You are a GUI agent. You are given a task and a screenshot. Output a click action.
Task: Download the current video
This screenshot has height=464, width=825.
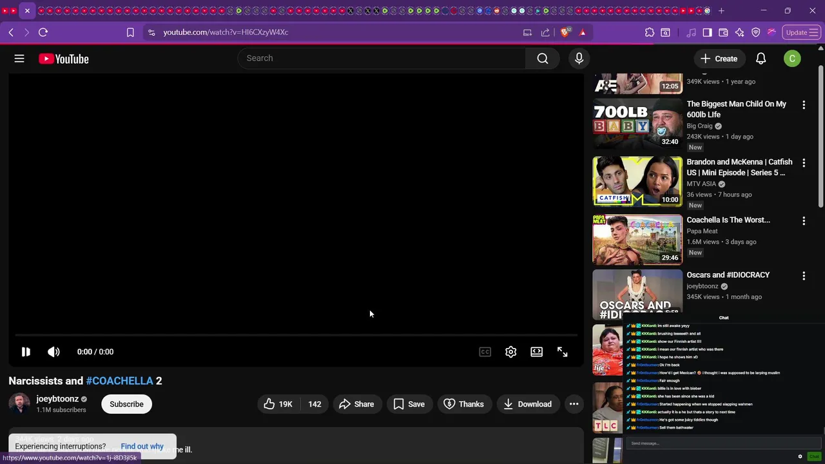(x=528, y=404)
